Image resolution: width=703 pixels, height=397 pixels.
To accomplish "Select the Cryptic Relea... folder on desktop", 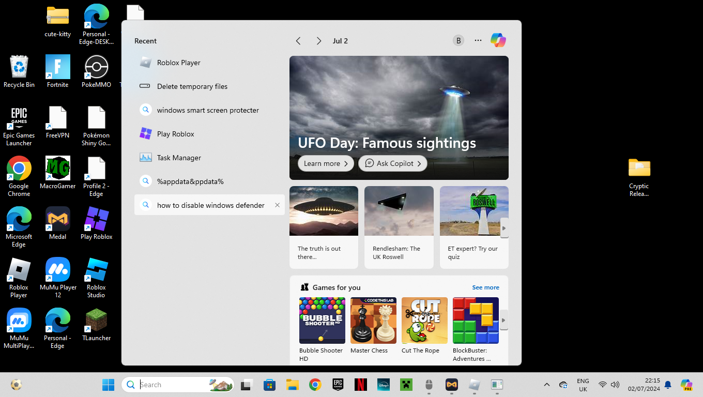I will [639, 177].
